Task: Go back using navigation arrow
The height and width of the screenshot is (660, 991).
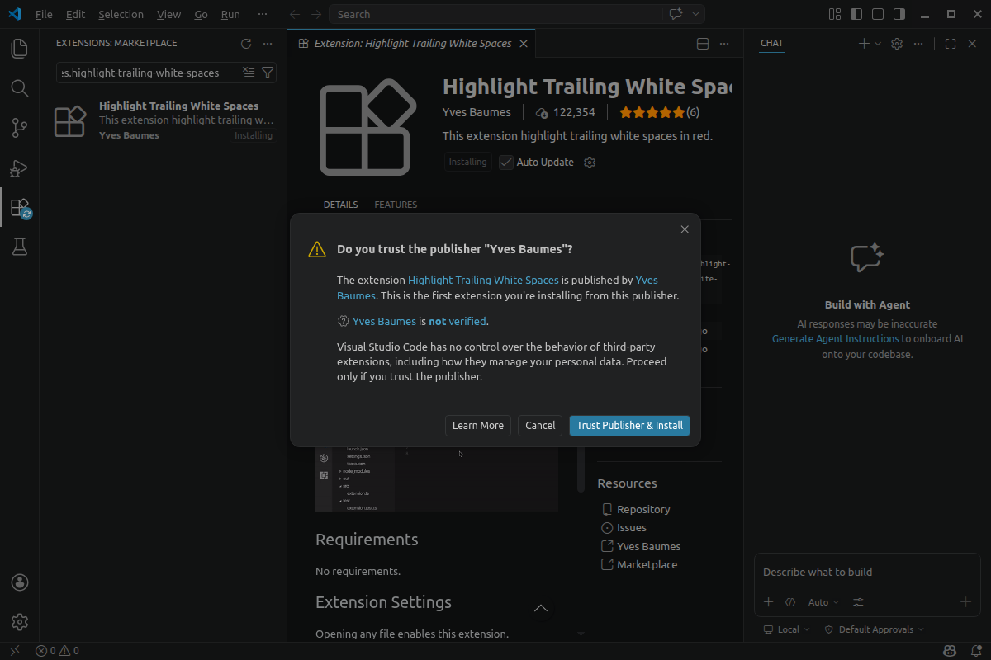Action: 295,14
